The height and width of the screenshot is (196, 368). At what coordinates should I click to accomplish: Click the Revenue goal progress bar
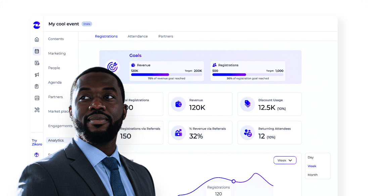pos(167,75)
